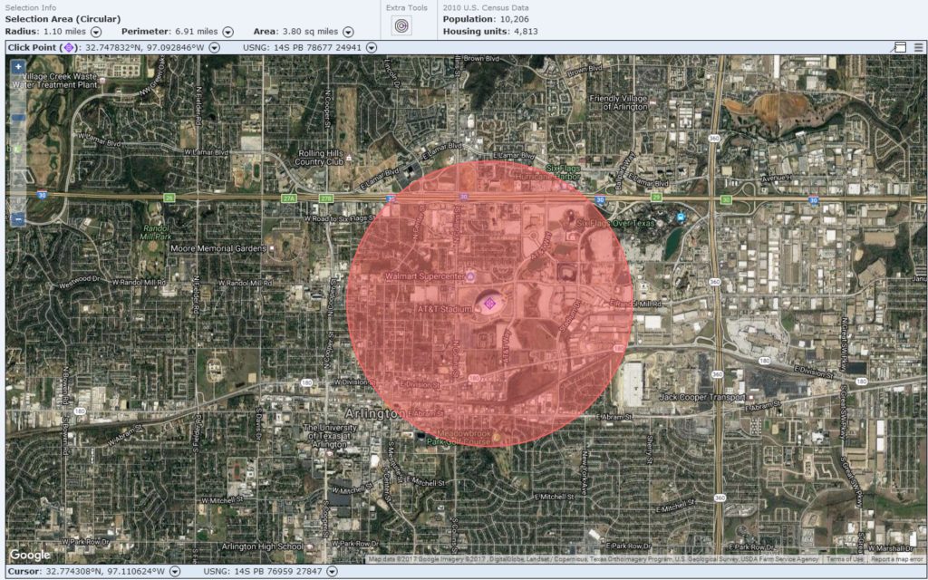Click the Radius value 1.10 miles
Screen dimensions: 928x580
pos(64,32)
